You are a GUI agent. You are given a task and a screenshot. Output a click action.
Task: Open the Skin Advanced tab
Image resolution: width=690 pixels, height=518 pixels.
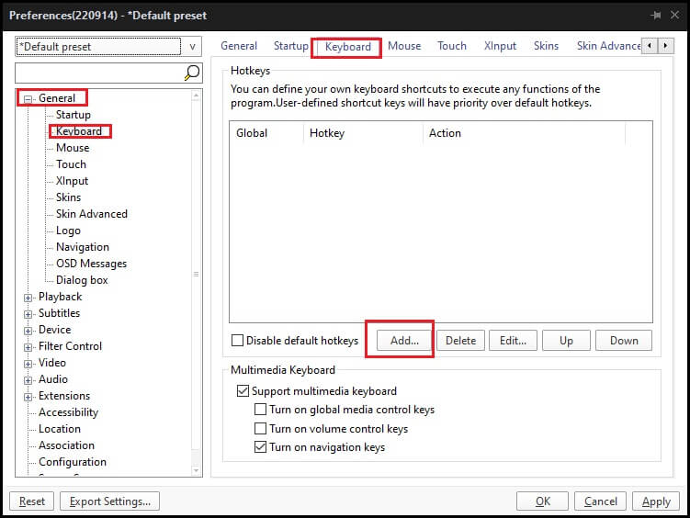point(608,46)
